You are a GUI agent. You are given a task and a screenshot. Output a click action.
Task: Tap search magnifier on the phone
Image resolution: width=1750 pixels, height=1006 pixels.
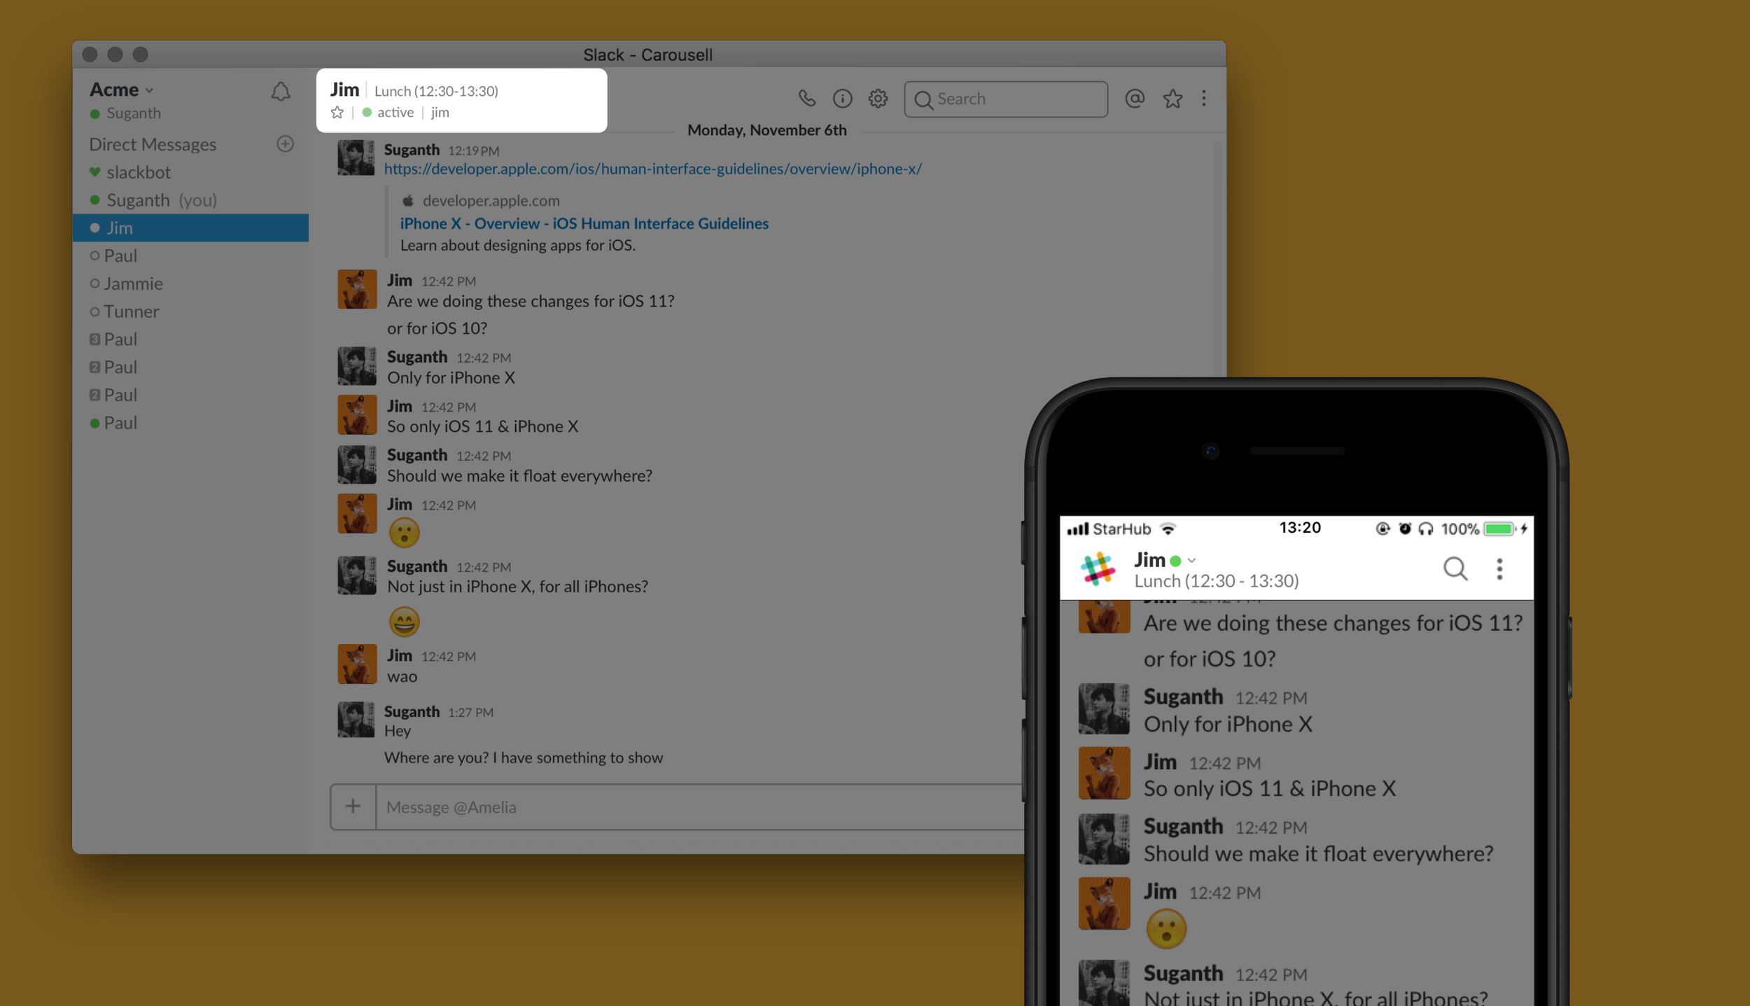1455,568
